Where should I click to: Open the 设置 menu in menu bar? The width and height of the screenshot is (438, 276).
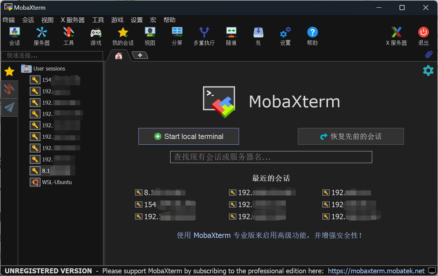[x=137, y=20]
